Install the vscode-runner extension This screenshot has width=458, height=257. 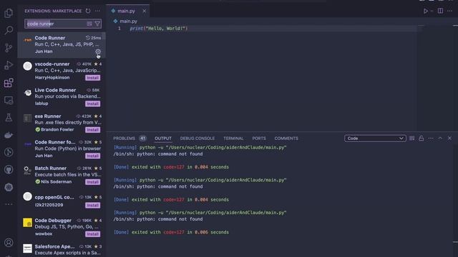93,78
